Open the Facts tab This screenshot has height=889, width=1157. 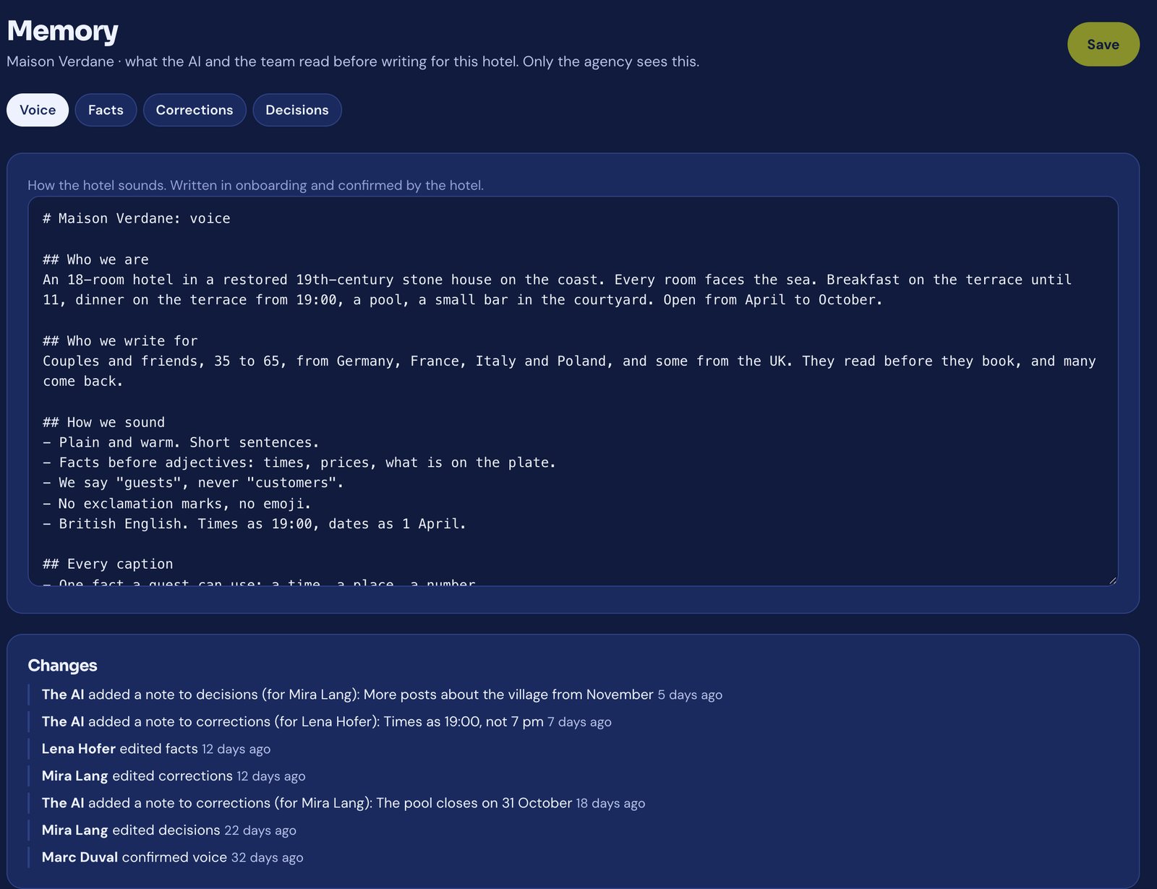coord(106,110)
